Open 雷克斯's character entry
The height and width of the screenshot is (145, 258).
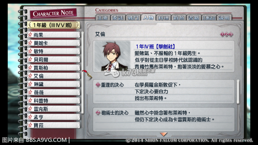[54, 109]
